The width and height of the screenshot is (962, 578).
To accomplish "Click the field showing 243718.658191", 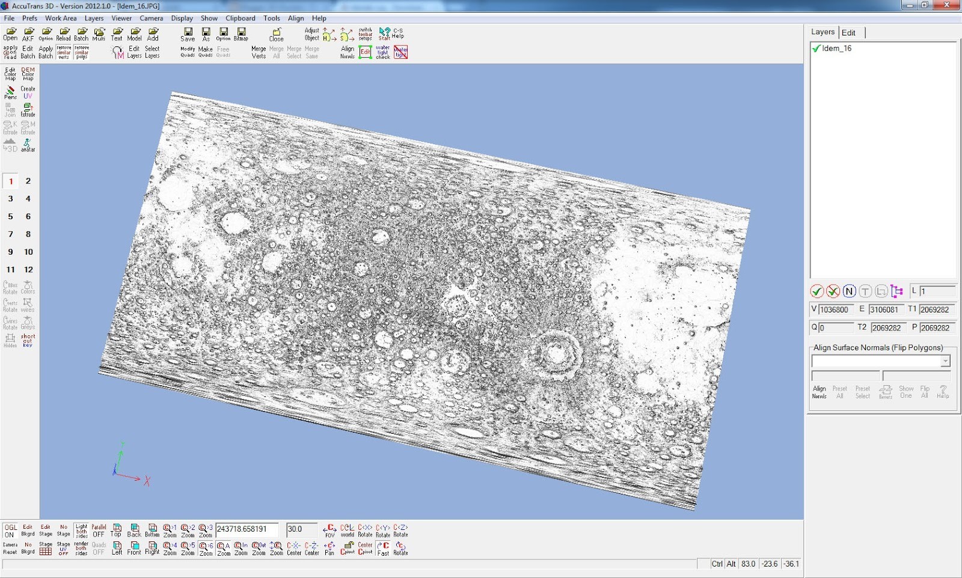I will [x=247, y=529].
